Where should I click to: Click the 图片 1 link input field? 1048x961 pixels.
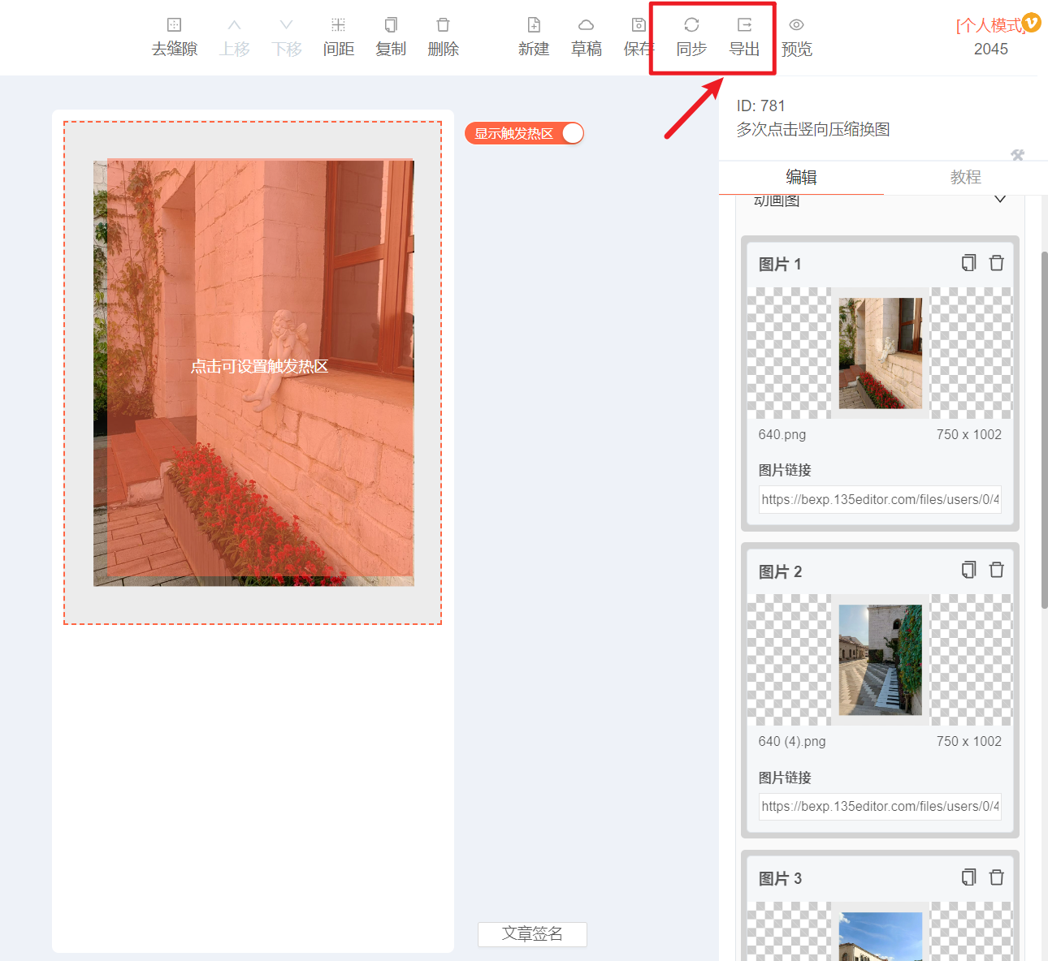(x=880, y=499)
